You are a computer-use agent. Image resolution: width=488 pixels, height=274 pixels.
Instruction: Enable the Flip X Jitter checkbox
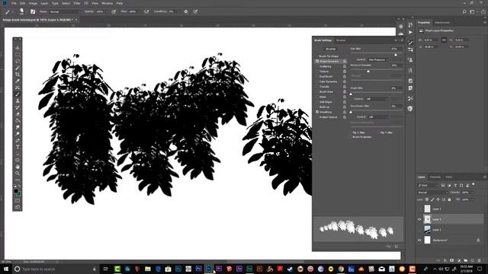pos(351,132)
